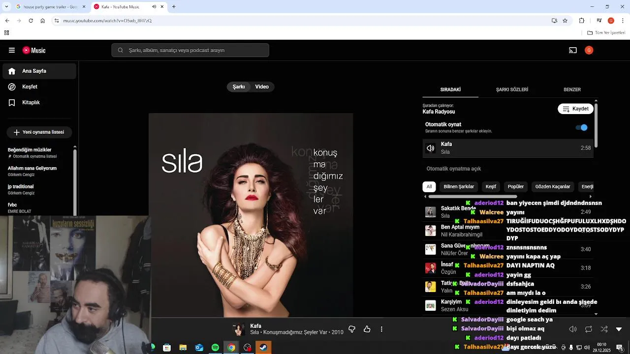Screen dimensions: 630x354
Task: Like the song Kafa with thumbs up
Action: [367, 329]
